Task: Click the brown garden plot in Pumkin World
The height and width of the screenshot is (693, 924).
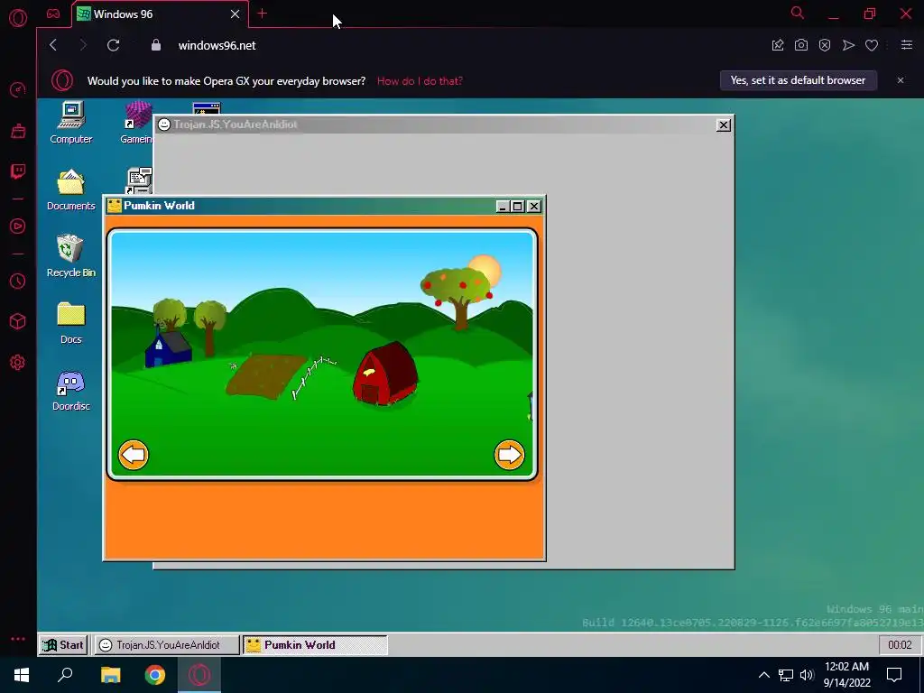Action: [x=266, y=376]
